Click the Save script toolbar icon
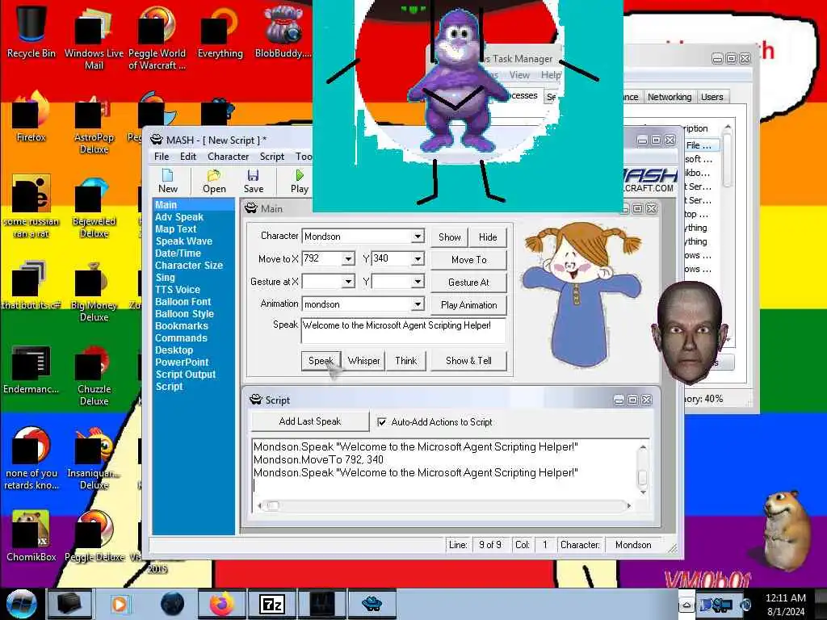Image resolution: width=827 pixels, height=620 pixels. (x=253, y=181)
